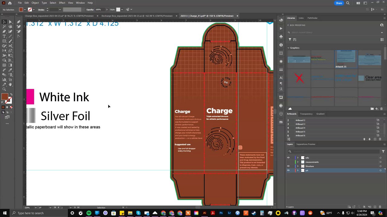Click the Fill color swatch in toolbar
The image size is (387, 217).
click(4, 96)
